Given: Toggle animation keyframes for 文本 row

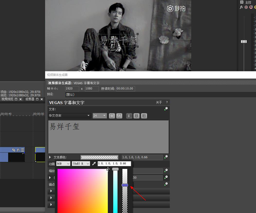Looking at the screenshot, I should coord(166,109).
